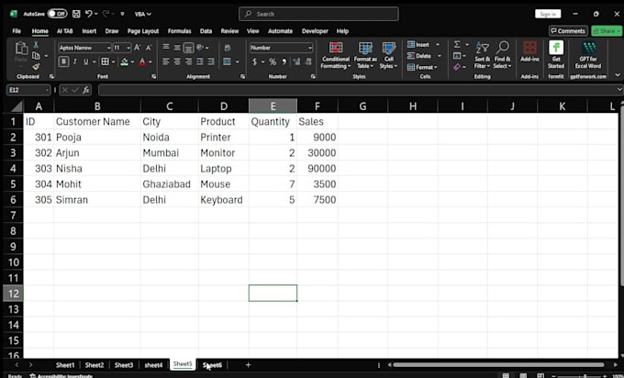Toggle the AutoSave switch
The width and height of the screenshot is (624, 378).
coord(57,14)
